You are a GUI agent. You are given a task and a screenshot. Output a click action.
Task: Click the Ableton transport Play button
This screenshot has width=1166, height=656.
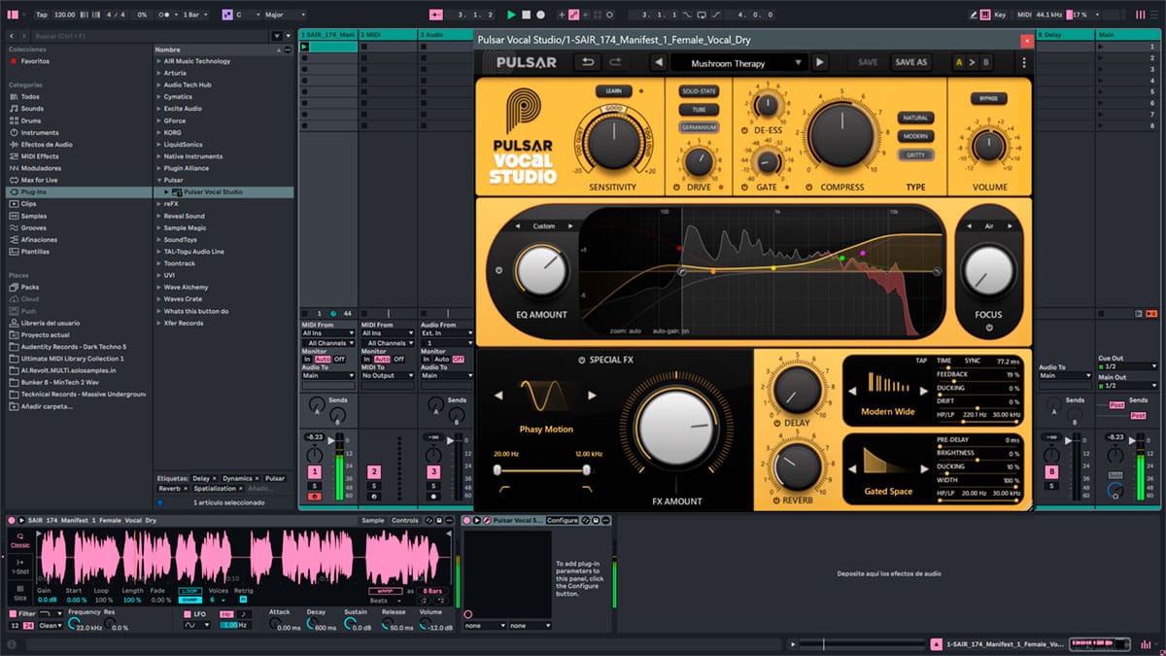[x=512, y=15]
